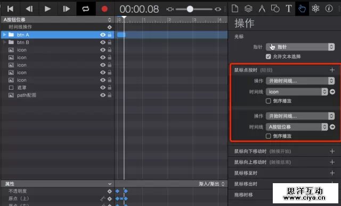Add action for 鼠标移至时
This screenshot has width=341, height=206.
click(332, 173)
